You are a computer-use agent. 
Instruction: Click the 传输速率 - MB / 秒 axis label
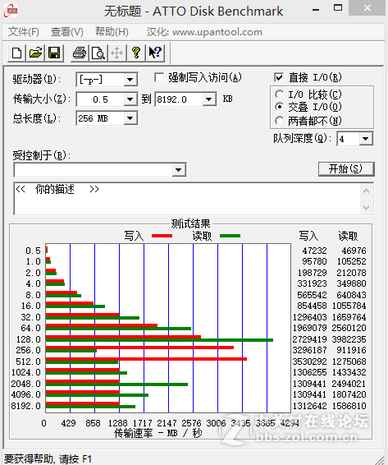[x=157, y=433]
